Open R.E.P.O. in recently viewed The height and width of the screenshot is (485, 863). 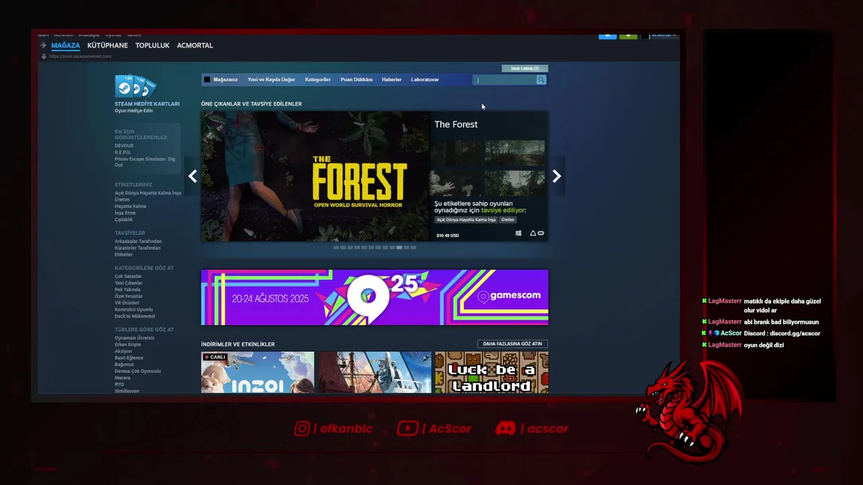coord(123,152)
